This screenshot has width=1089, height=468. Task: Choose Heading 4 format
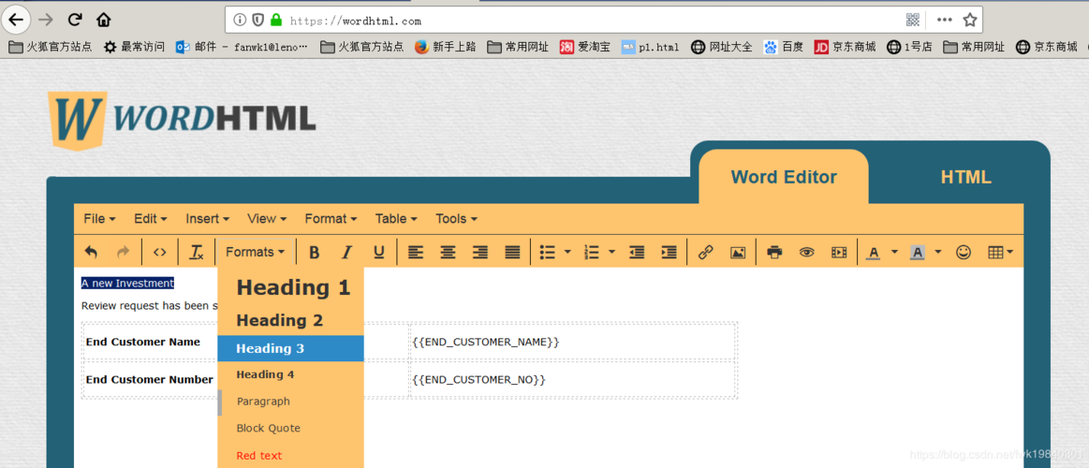(290, 375)
